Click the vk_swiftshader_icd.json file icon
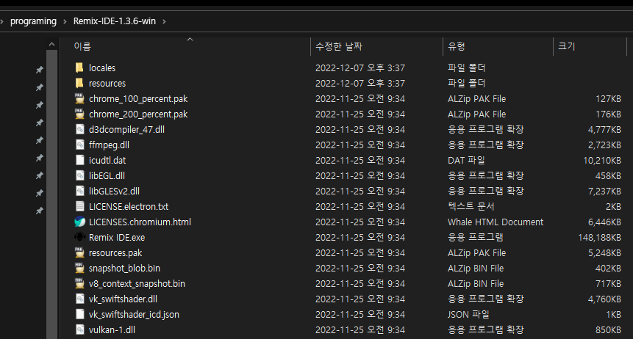Image resolution: width=633 pixels, height=339 pixels. coord(80,314)
